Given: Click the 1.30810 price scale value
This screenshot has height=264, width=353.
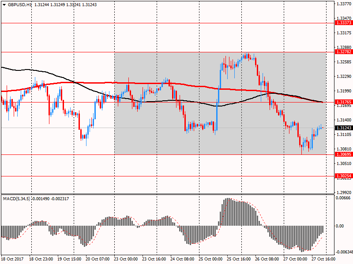Looking at the screenshot, I should (x=344, y=149).
